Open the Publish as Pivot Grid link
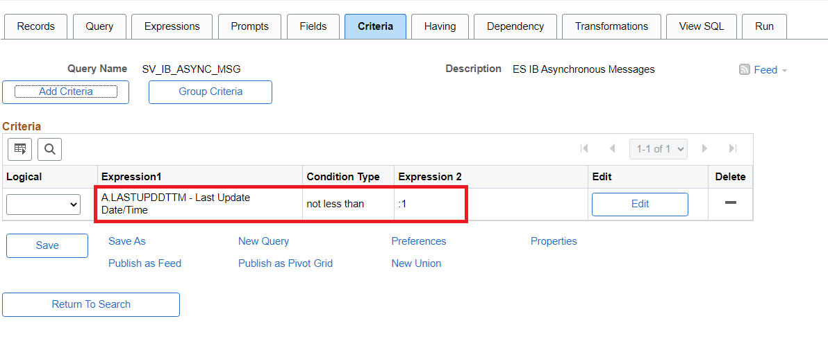The image size is (828, 339). click(x=285, y=263)
